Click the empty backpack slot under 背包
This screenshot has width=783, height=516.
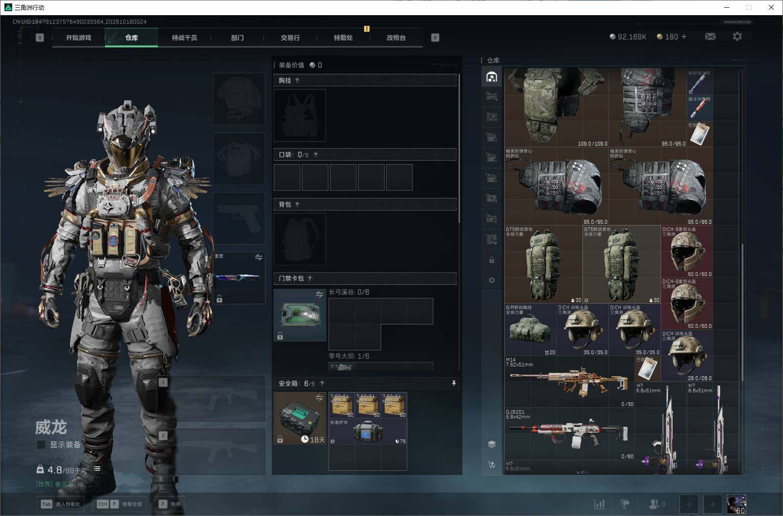(300, 239)
